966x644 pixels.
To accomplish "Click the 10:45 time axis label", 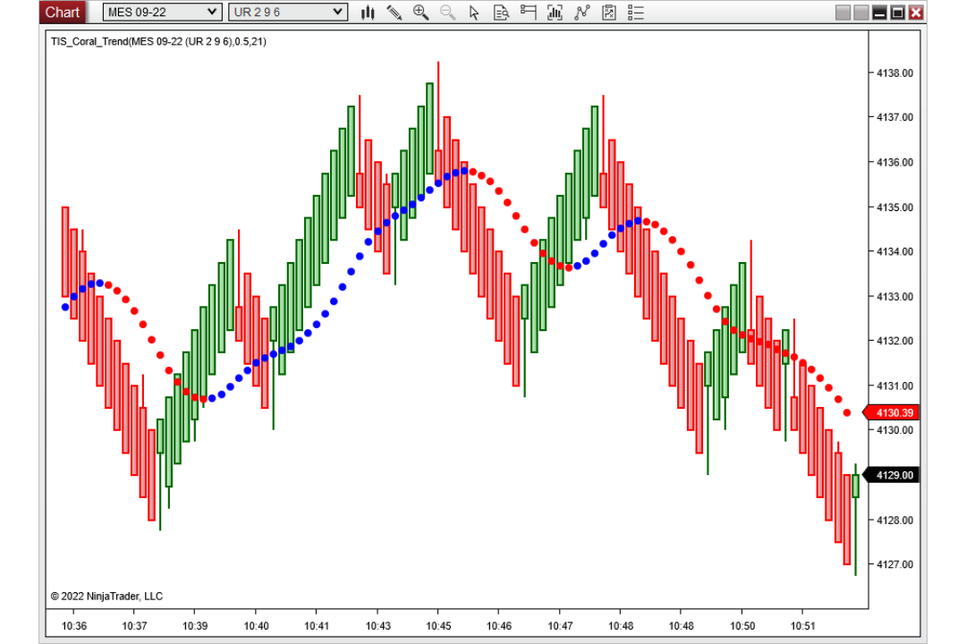I will [438, 625].
